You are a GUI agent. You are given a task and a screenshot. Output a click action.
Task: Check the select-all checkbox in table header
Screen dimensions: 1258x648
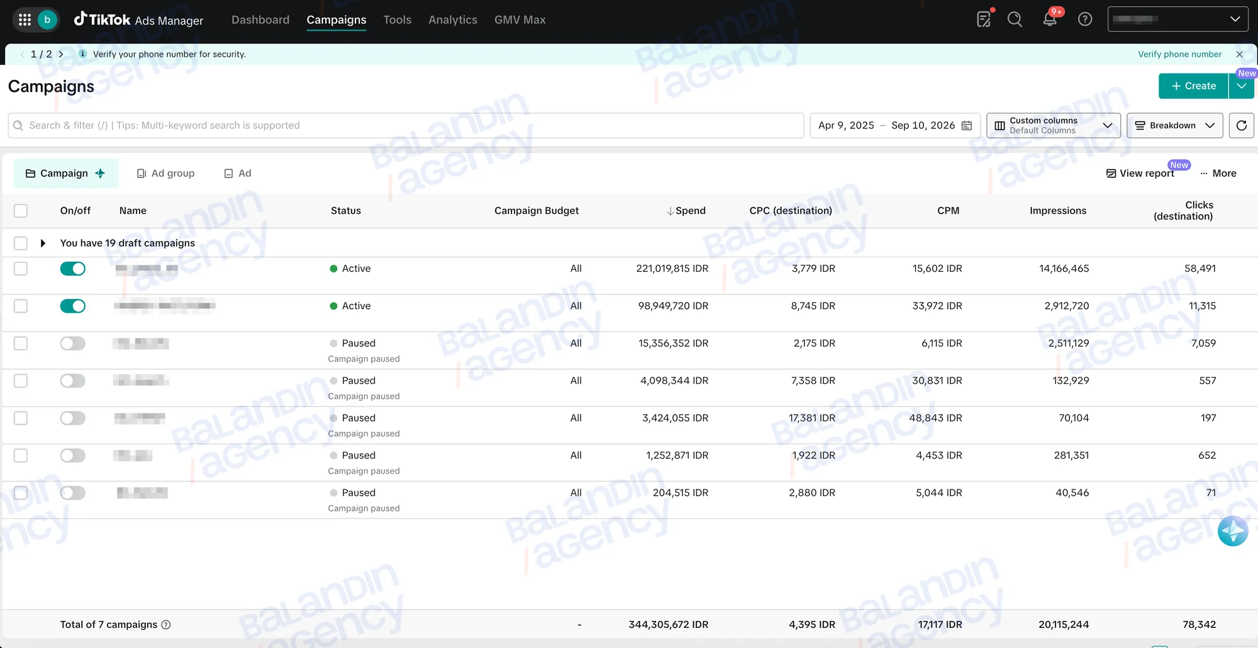click(21, 211)
